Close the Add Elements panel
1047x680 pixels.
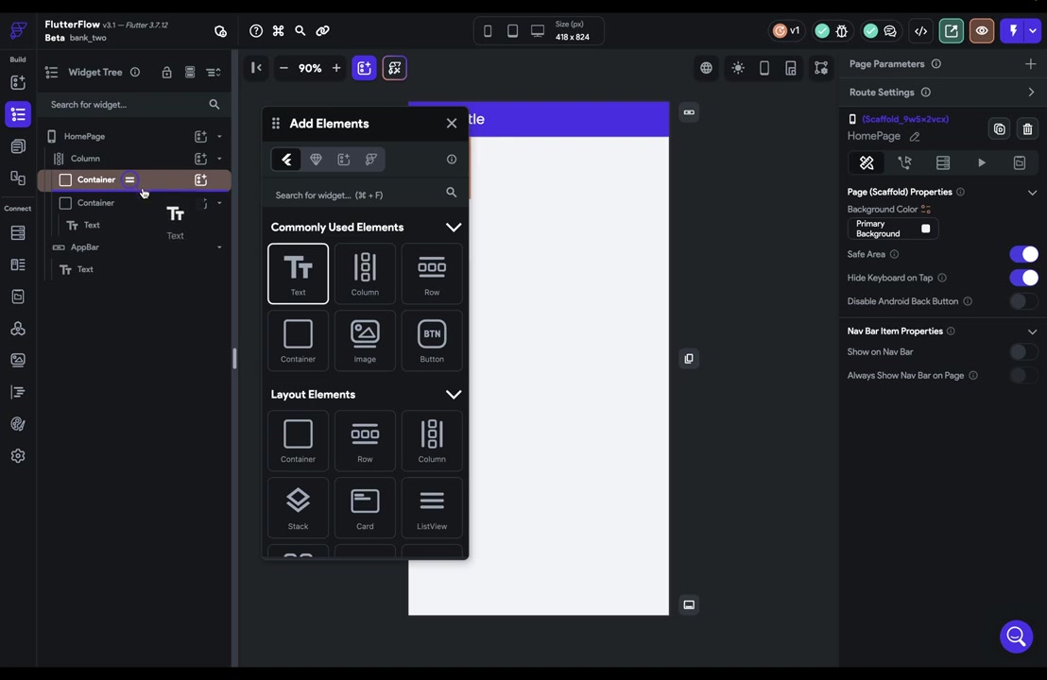(x=452, y=124)
